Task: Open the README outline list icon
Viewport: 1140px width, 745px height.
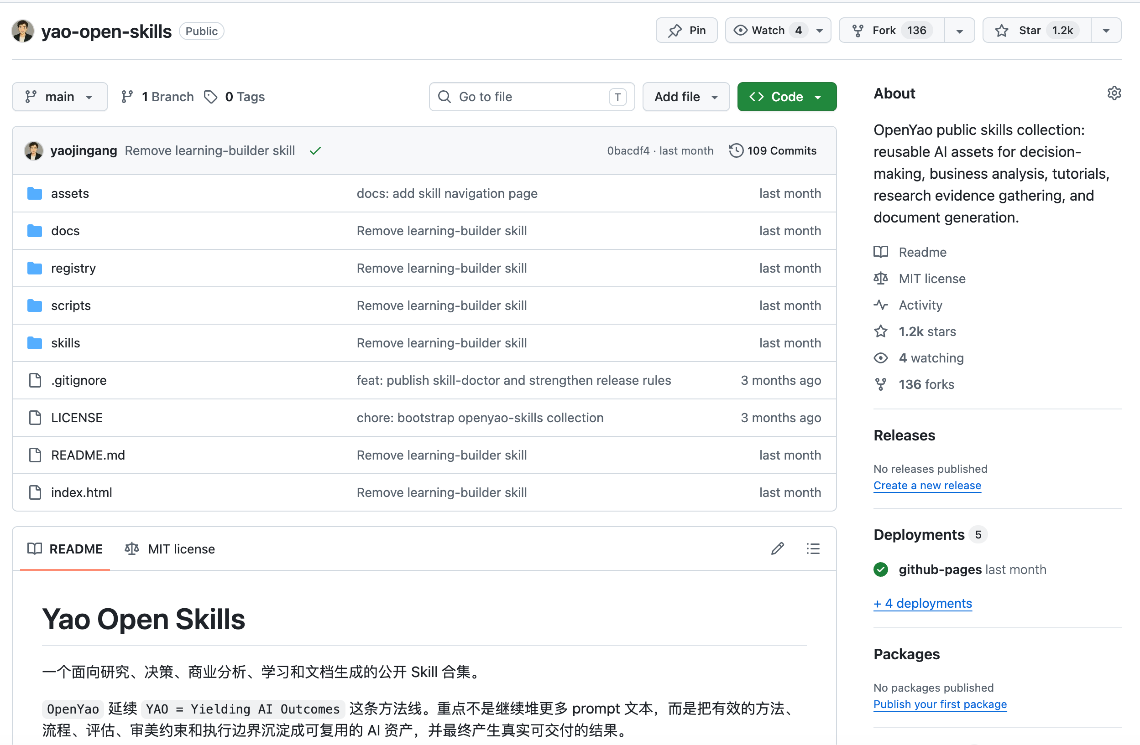Action: [813, 548]
